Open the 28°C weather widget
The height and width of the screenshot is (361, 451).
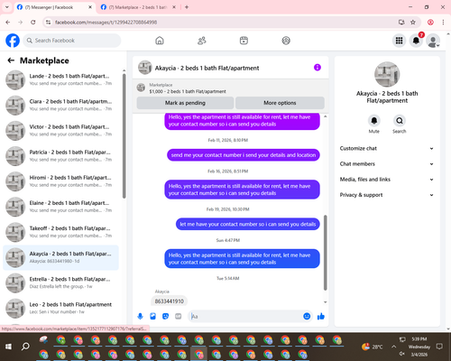[373, 347]
